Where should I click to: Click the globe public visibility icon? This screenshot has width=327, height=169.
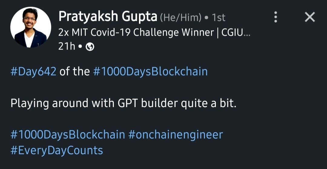pyautogui.click(x=90, y=47)
